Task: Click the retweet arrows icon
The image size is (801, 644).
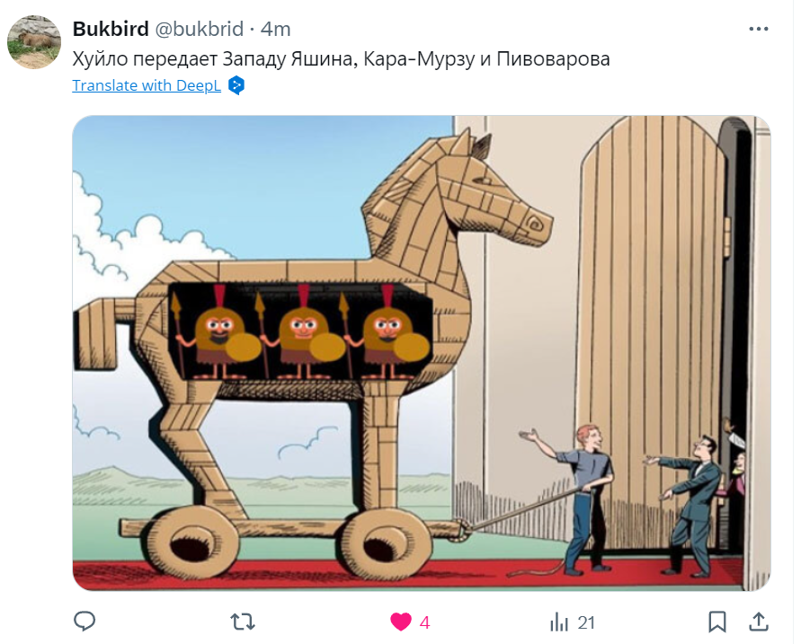Action: [x=242, y=622]
